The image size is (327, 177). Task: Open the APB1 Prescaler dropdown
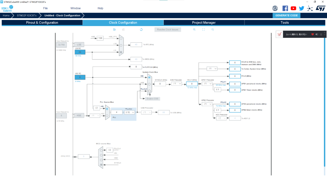(x=207, y=84)
